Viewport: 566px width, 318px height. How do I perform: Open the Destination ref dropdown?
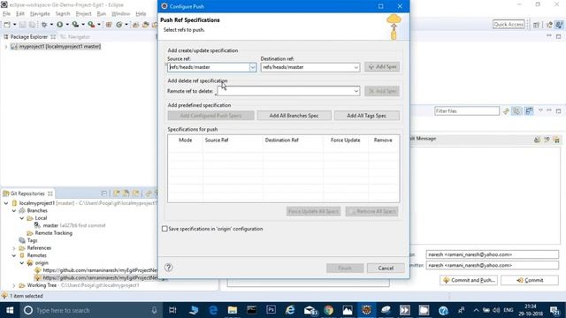point(356,67)
